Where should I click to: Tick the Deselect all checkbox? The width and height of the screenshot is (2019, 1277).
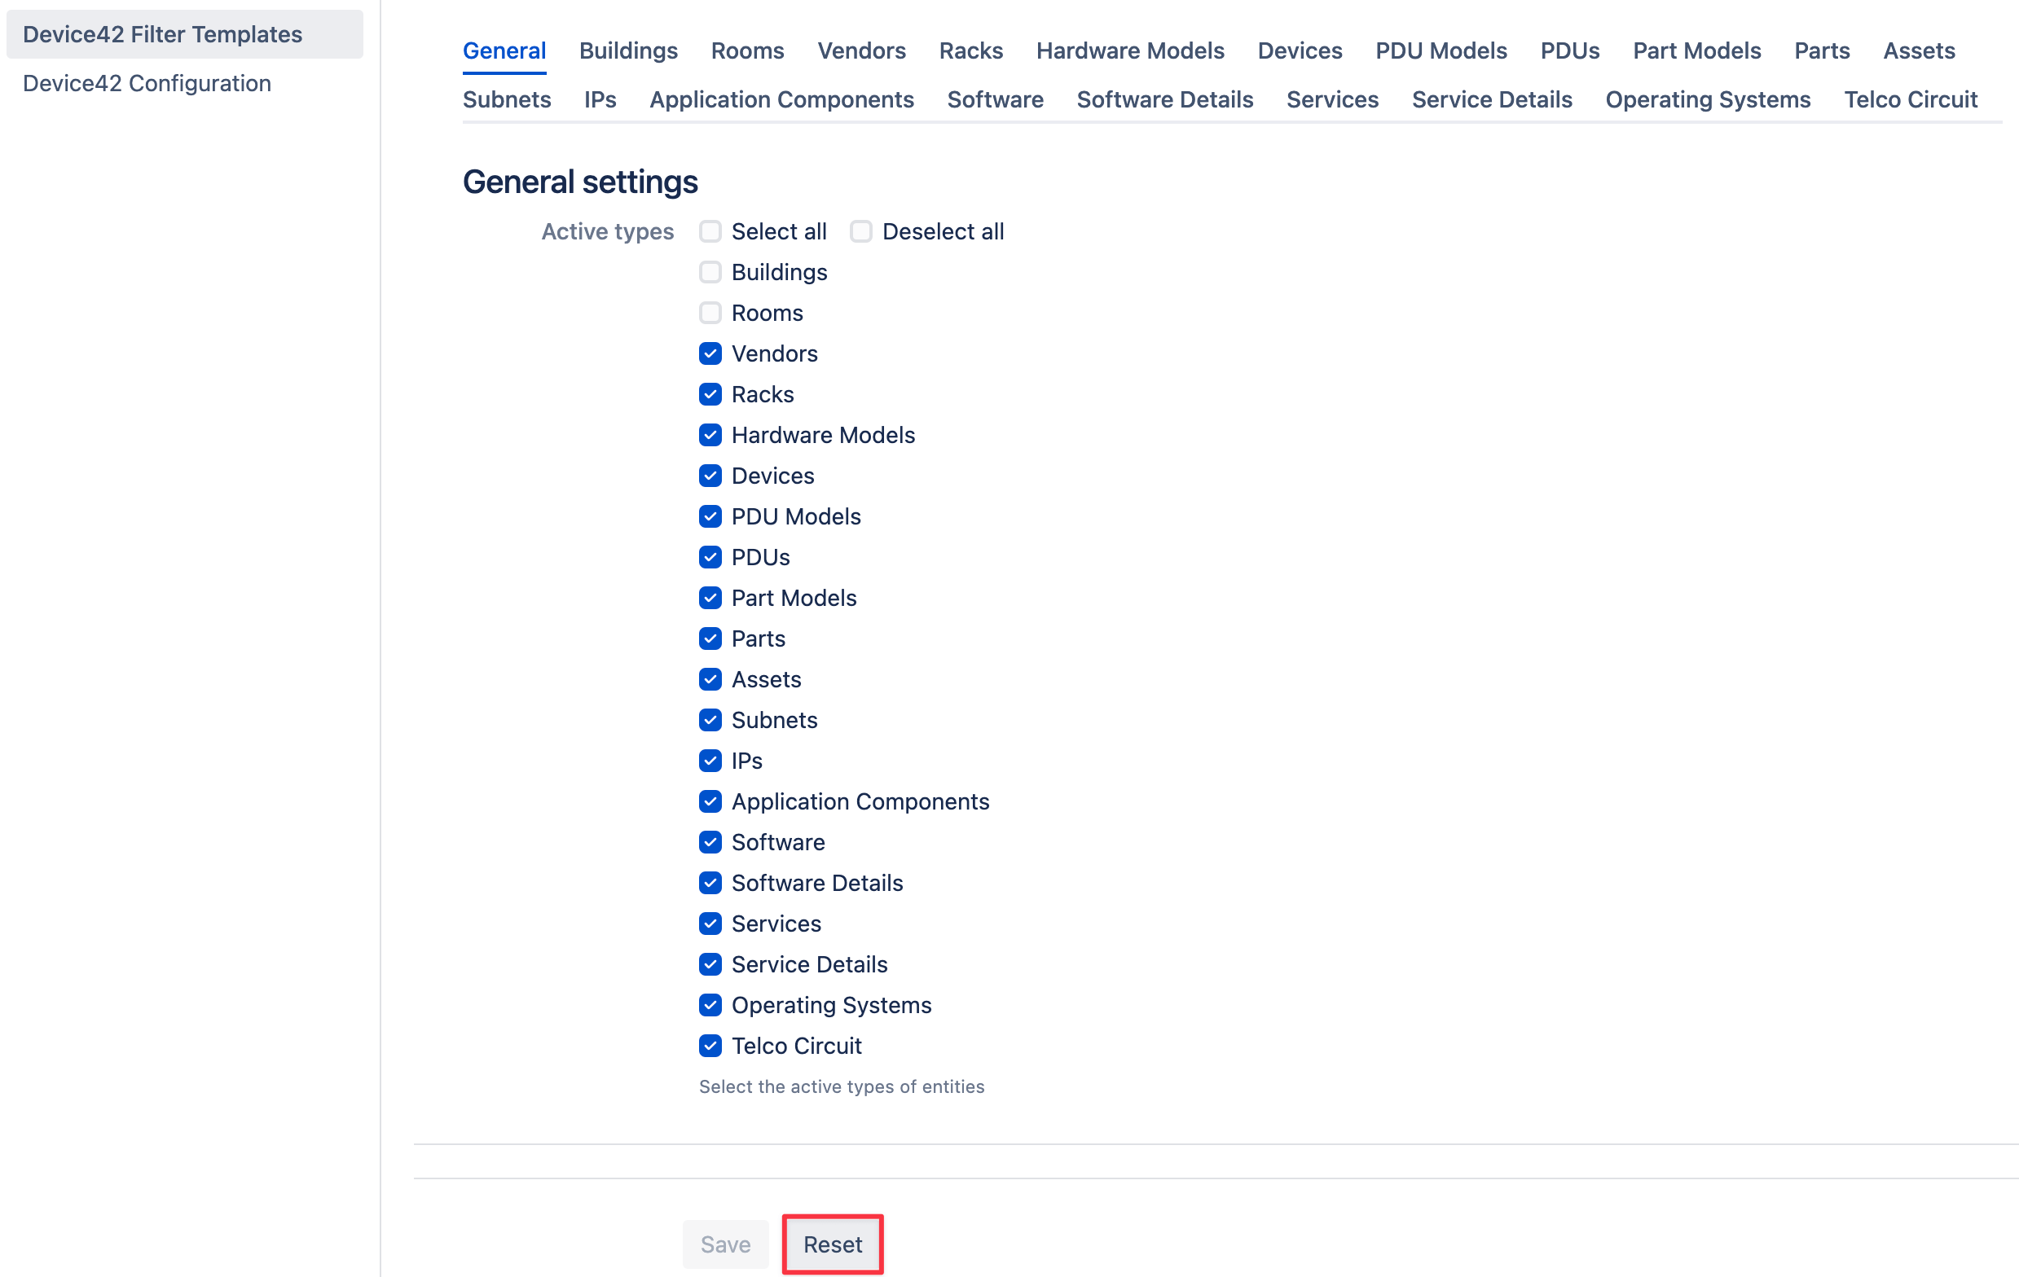tap(861, 231)
